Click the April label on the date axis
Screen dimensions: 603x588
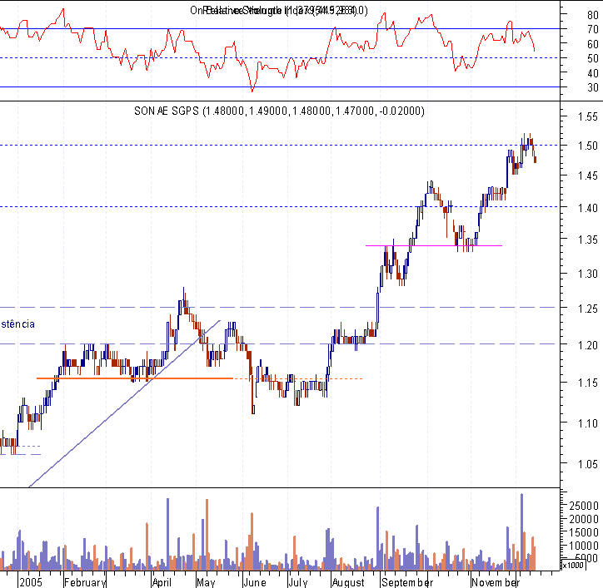pos(162,582)
